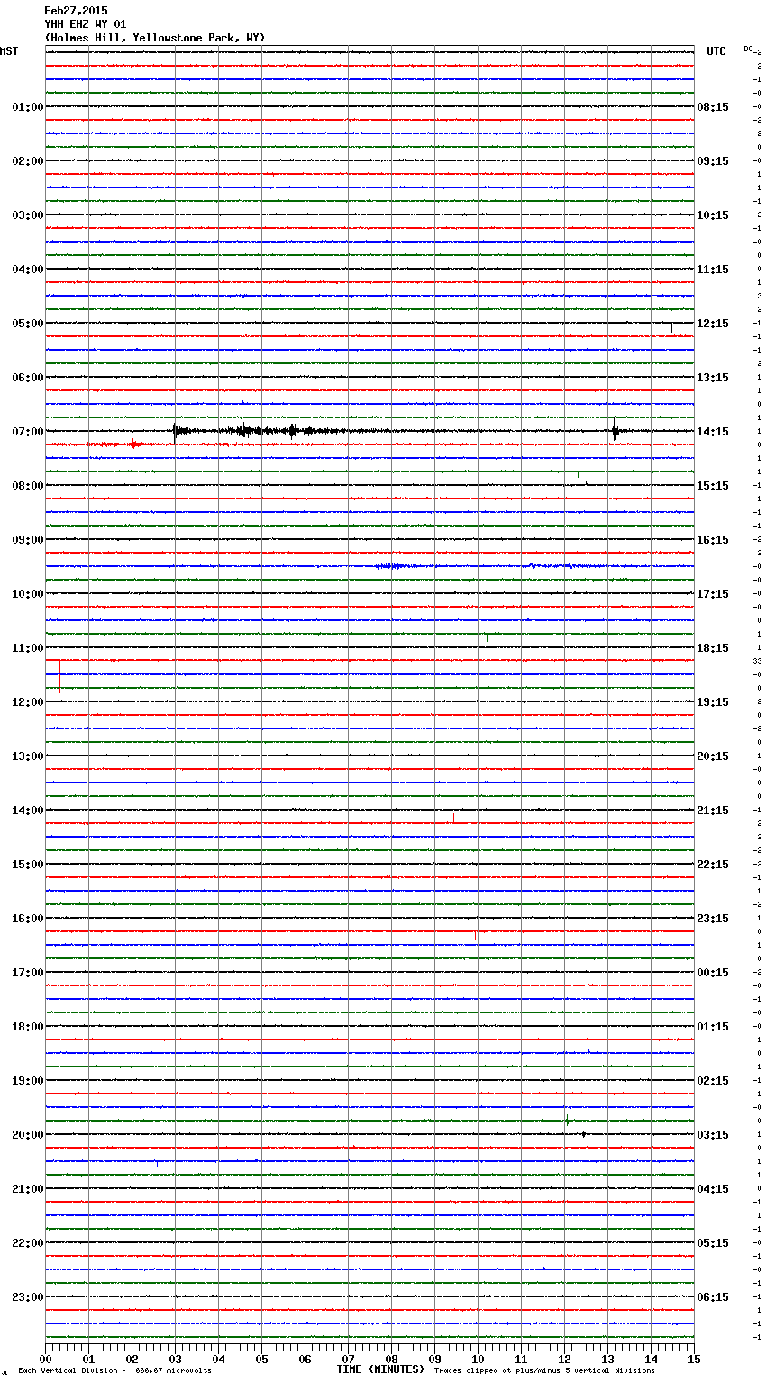Select the 16:00 MST time label
The image size is (766, 1383).
point(28,919)
